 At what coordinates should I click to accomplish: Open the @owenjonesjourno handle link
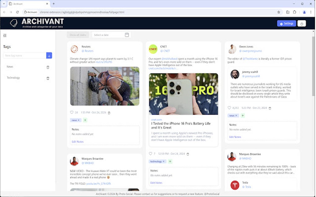[251, 51]
